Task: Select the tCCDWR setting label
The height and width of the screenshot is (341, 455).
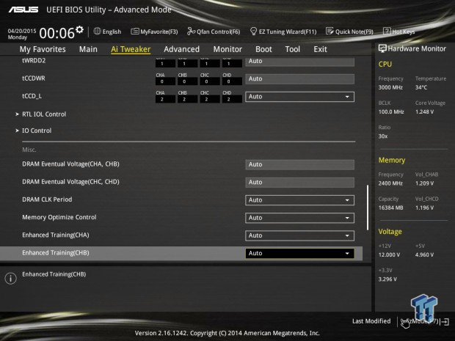Action: click(34, 78)
